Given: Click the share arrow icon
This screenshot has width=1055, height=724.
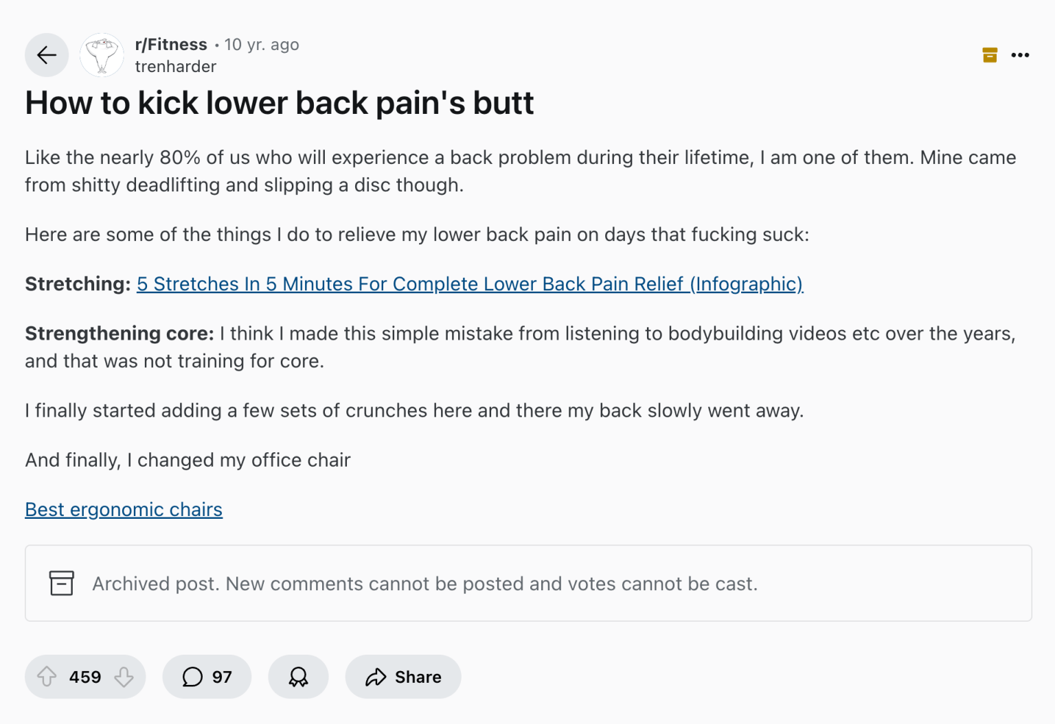Looking at the screenshot, I should (376, 677).
